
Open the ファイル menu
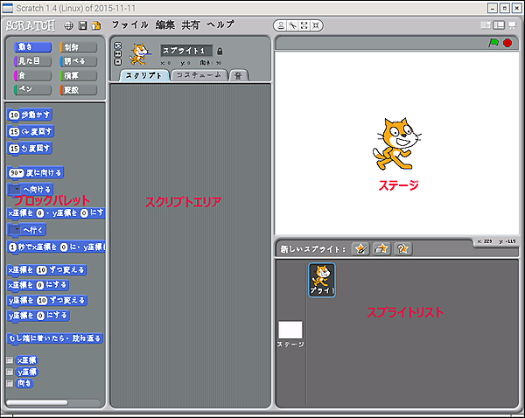(129, 24)
